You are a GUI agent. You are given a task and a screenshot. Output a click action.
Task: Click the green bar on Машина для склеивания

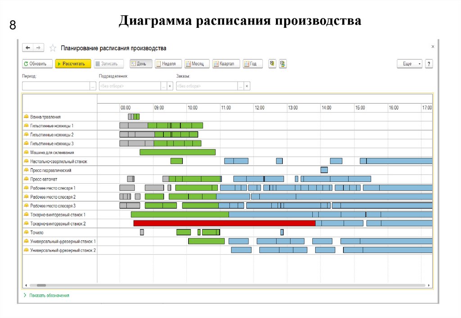[x=177, y=152]
